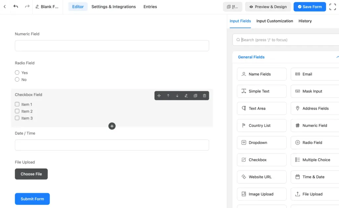Select the Yes radio option
The image size is (339, 208).
[x=17, y=72]
